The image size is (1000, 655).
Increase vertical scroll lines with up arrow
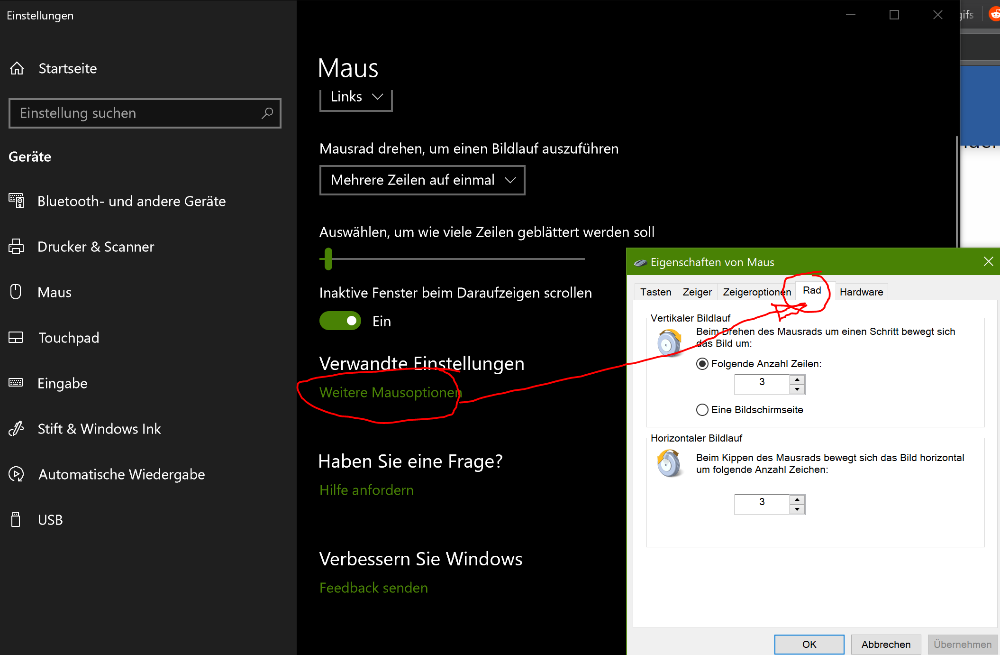pyautogui.click(x=797, y=380)
